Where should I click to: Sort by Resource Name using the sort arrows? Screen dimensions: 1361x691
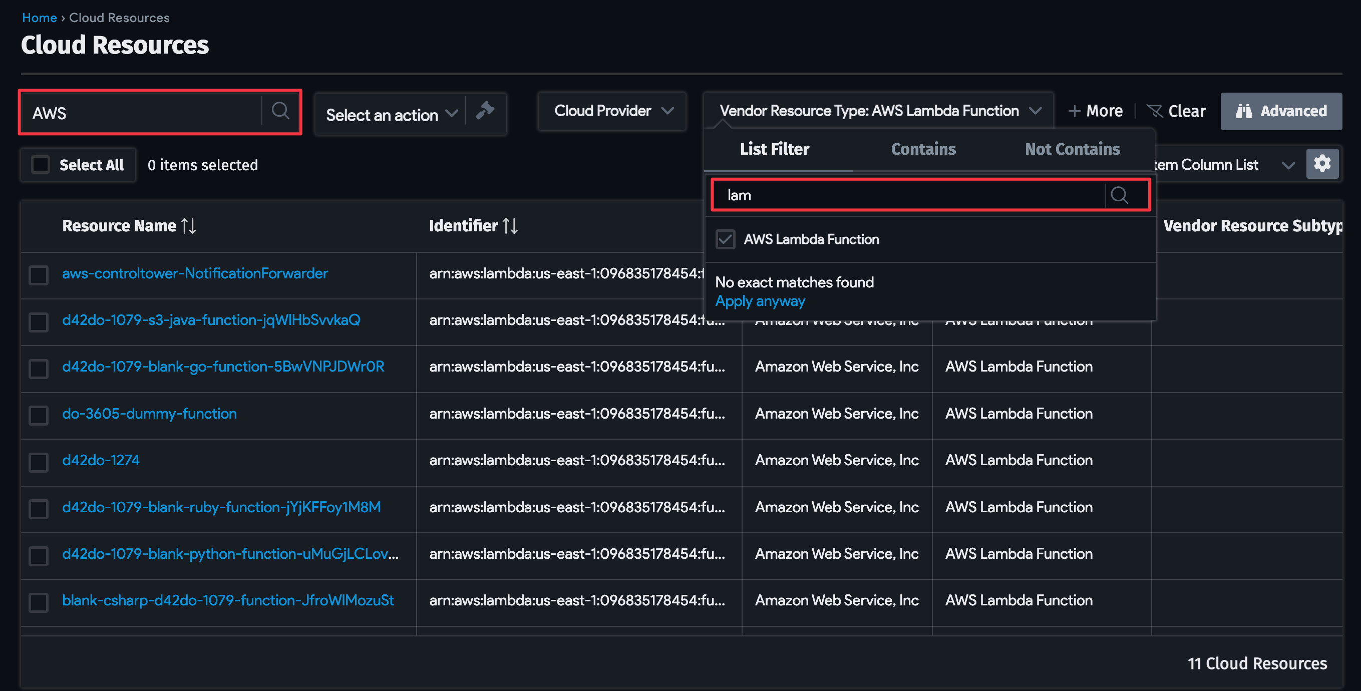pyautogui.click(x=188, y=226)
